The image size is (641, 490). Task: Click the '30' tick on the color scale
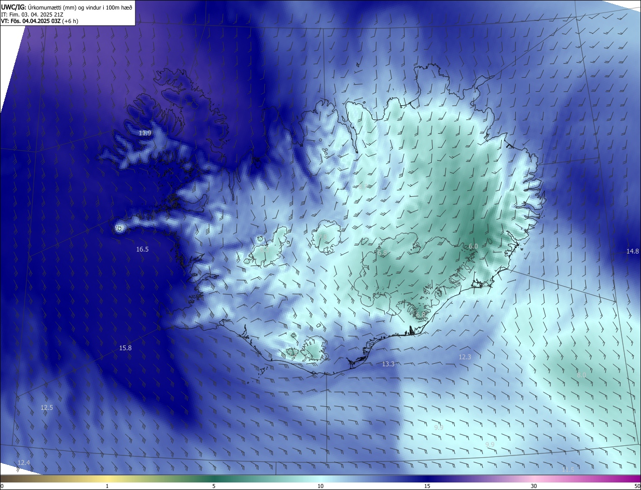coord(534,486)
